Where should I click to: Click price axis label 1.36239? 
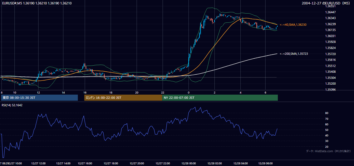330,24
